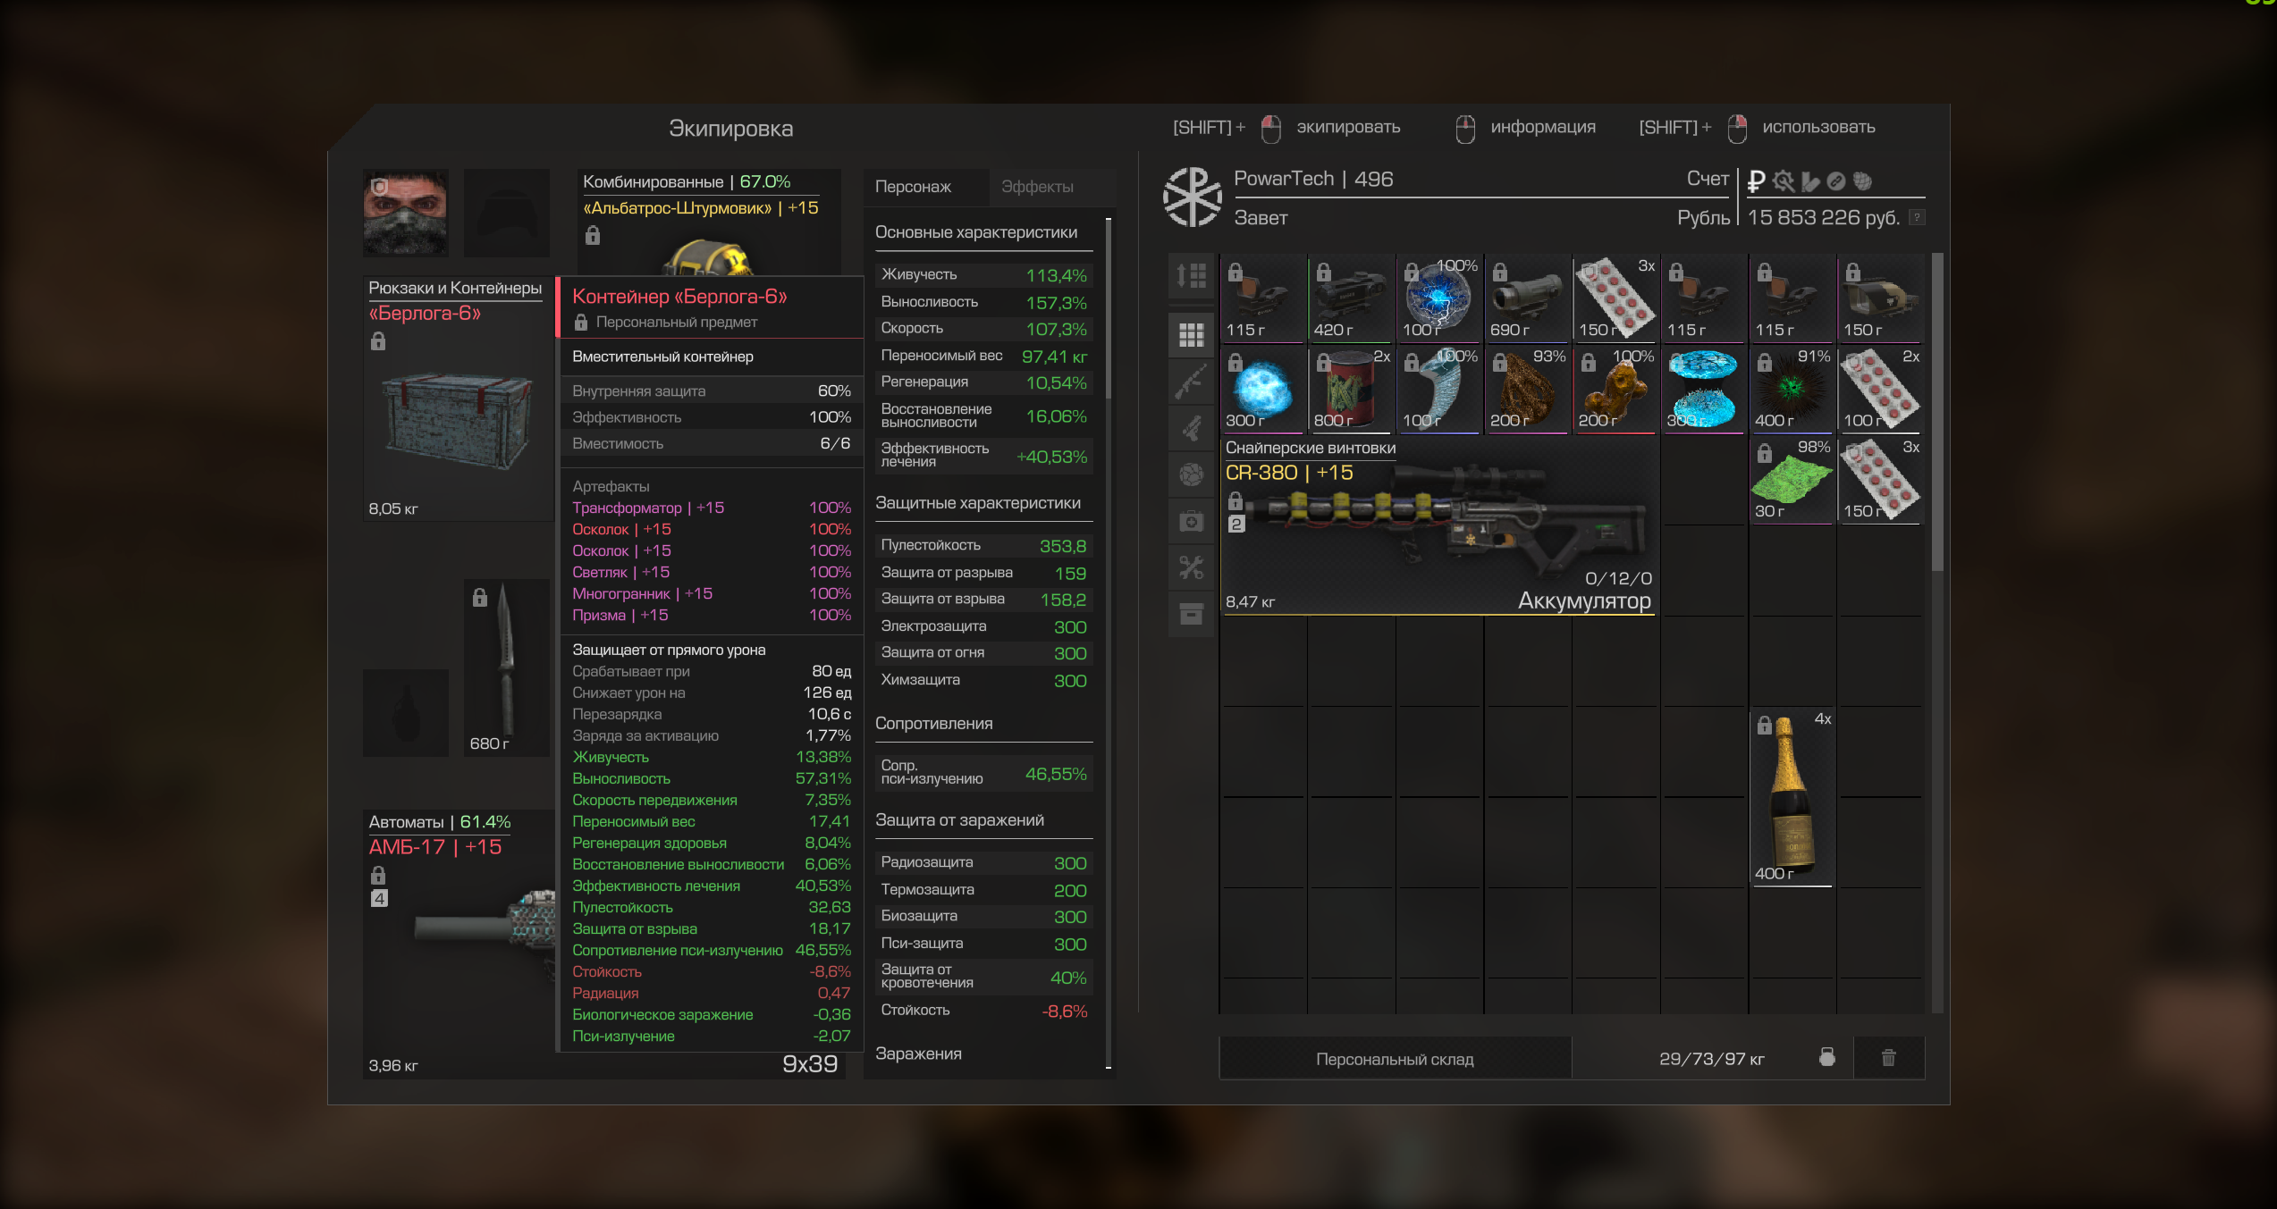This screenshot has height=1209, width=2277.
Task: Click the 29/73/97 кг weight readout
Action: coord(1711,1059)
